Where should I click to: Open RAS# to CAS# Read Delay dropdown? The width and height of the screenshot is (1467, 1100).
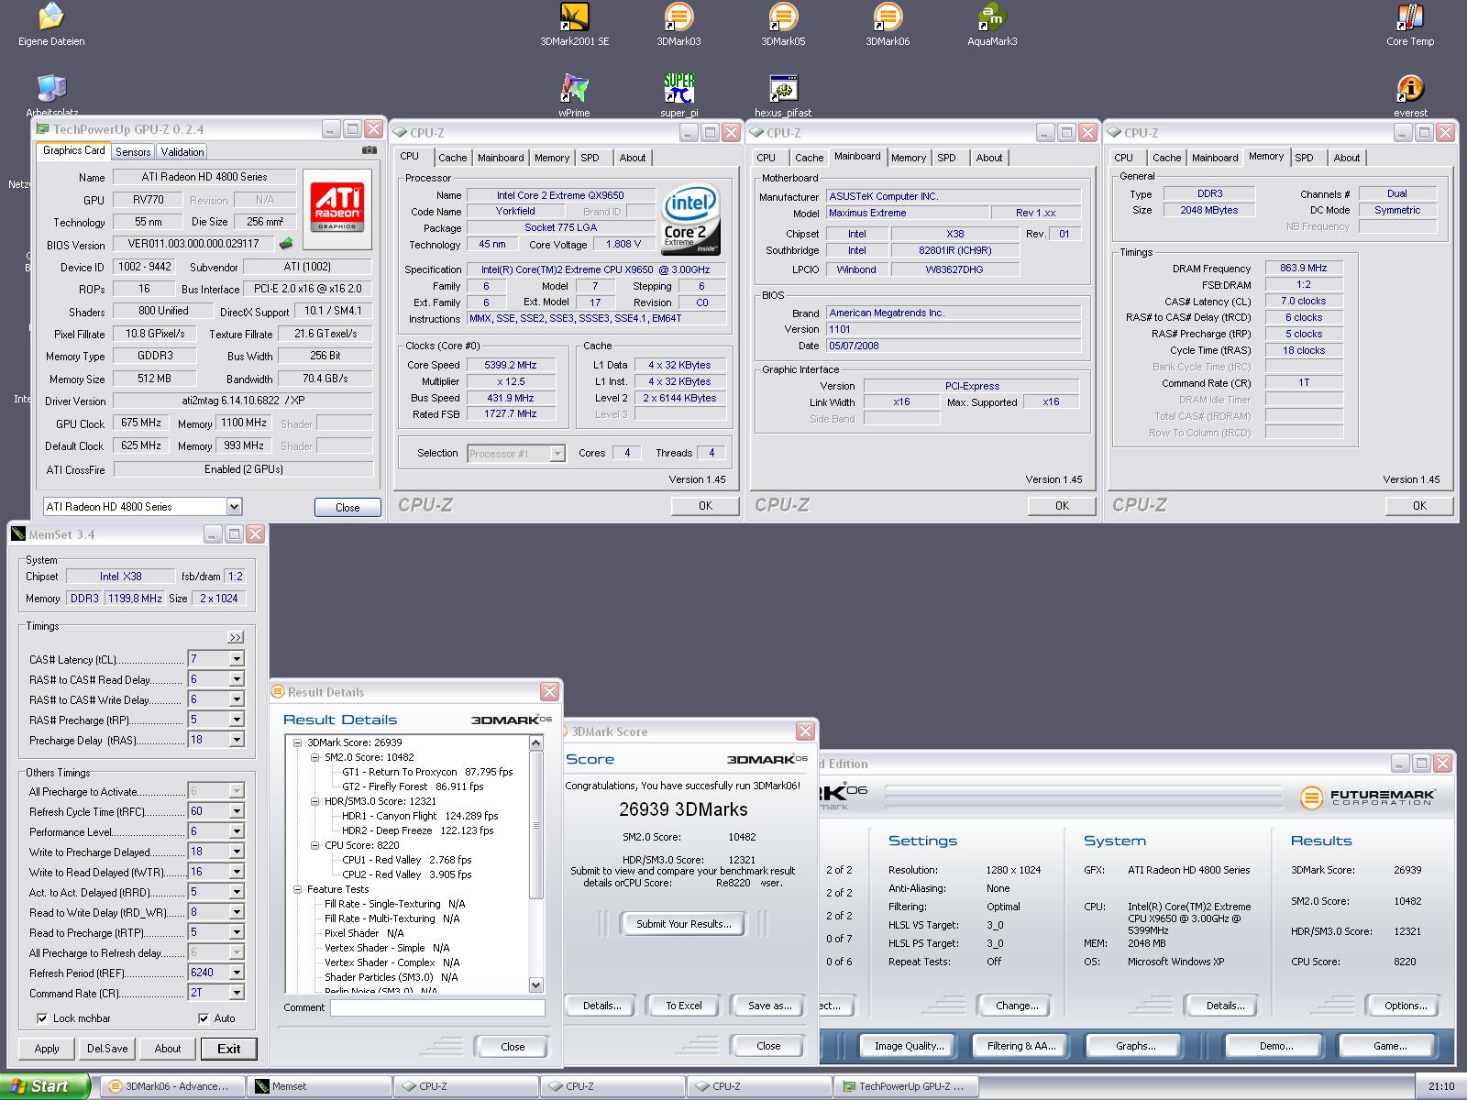coord(237,679)
